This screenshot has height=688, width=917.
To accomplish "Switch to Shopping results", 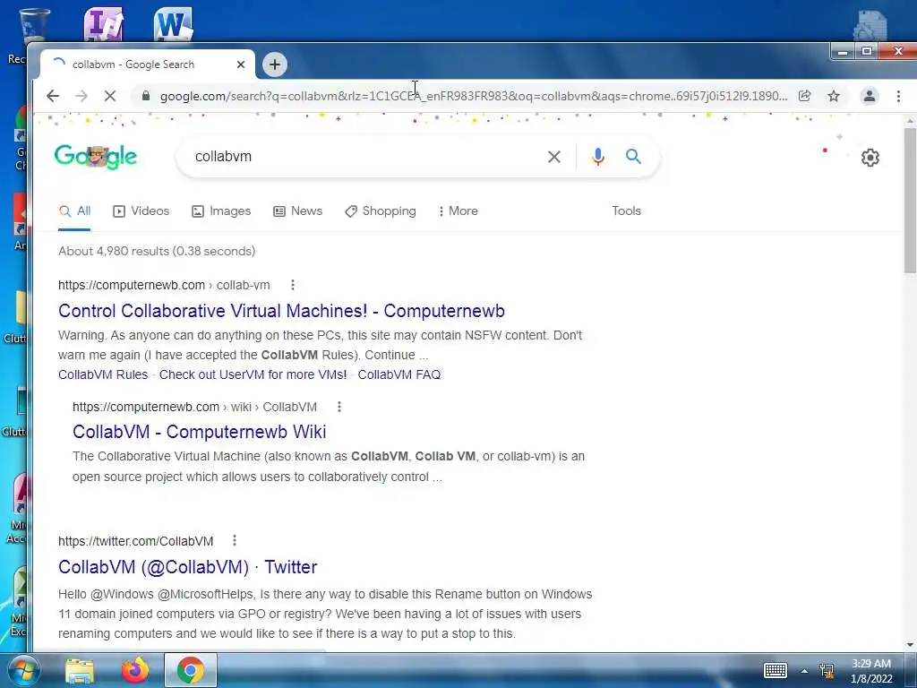I will (381, 211).
